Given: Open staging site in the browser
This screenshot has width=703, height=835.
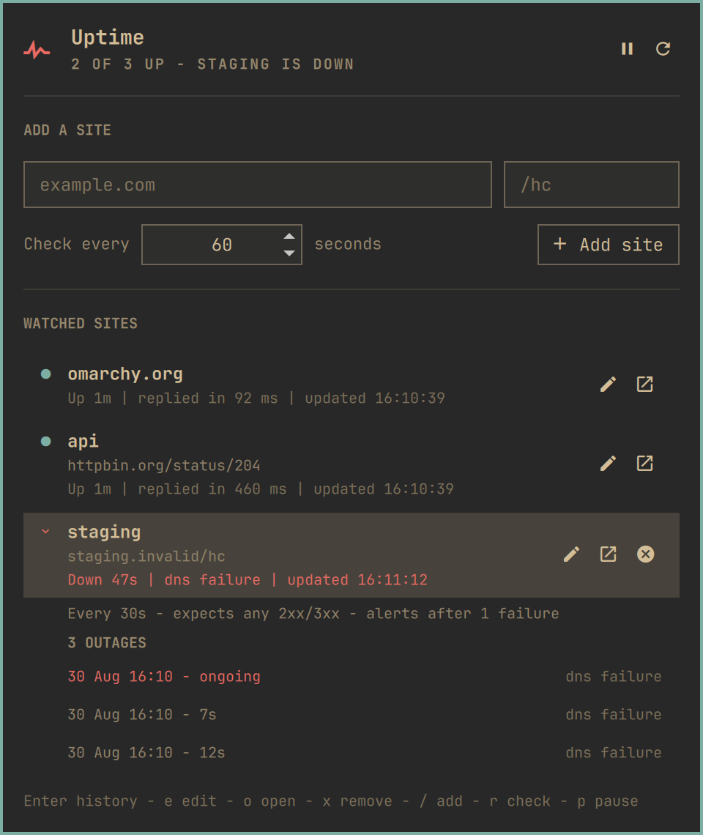Looking at the screenshot, I should (x=609, y=554).
